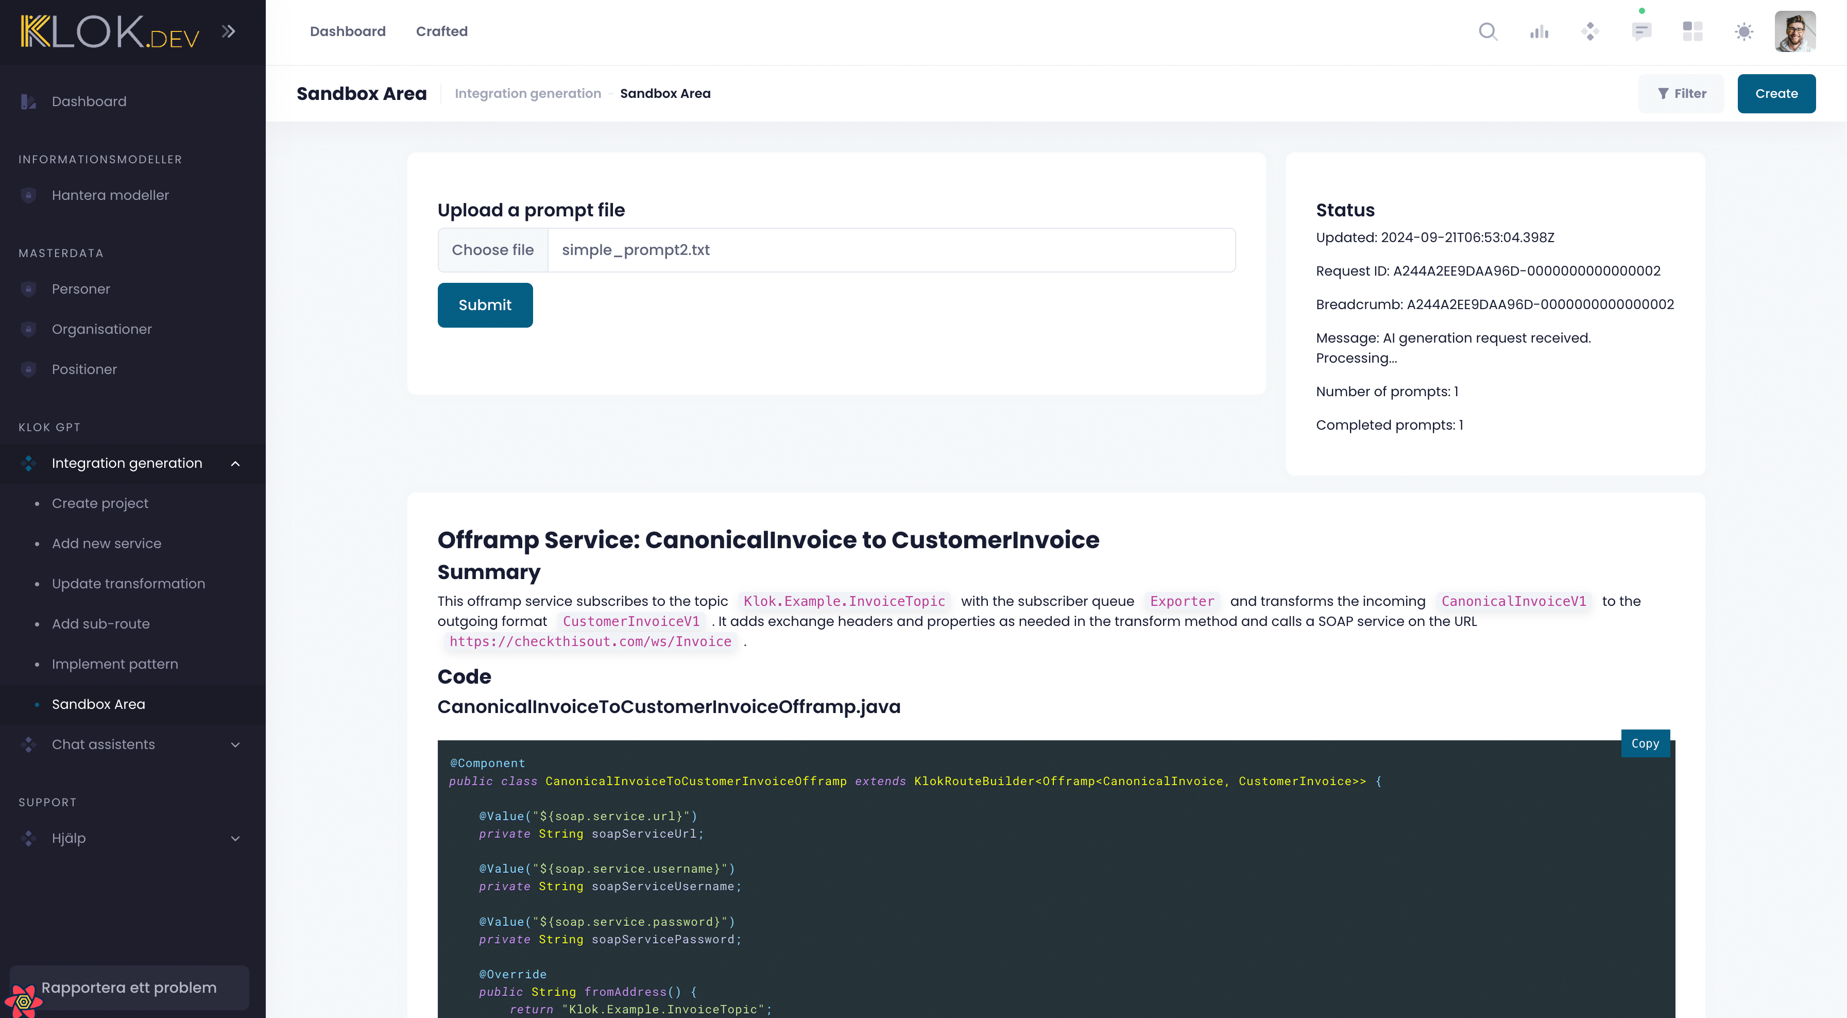Open Crafted top navigation tab
Viewport: 1847px width, 1018px height.
click(x=442, y=31)
